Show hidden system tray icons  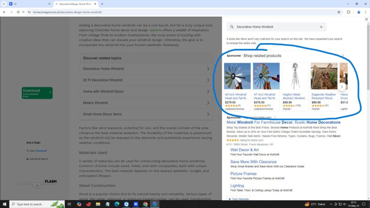[331, 204]
